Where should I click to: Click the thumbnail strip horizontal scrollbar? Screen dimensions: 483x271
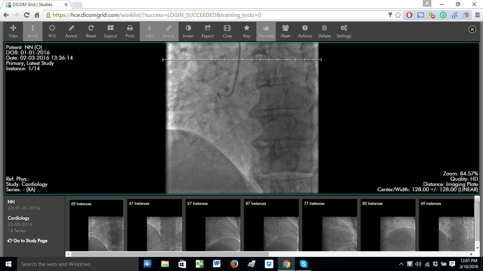pos(170,254)
